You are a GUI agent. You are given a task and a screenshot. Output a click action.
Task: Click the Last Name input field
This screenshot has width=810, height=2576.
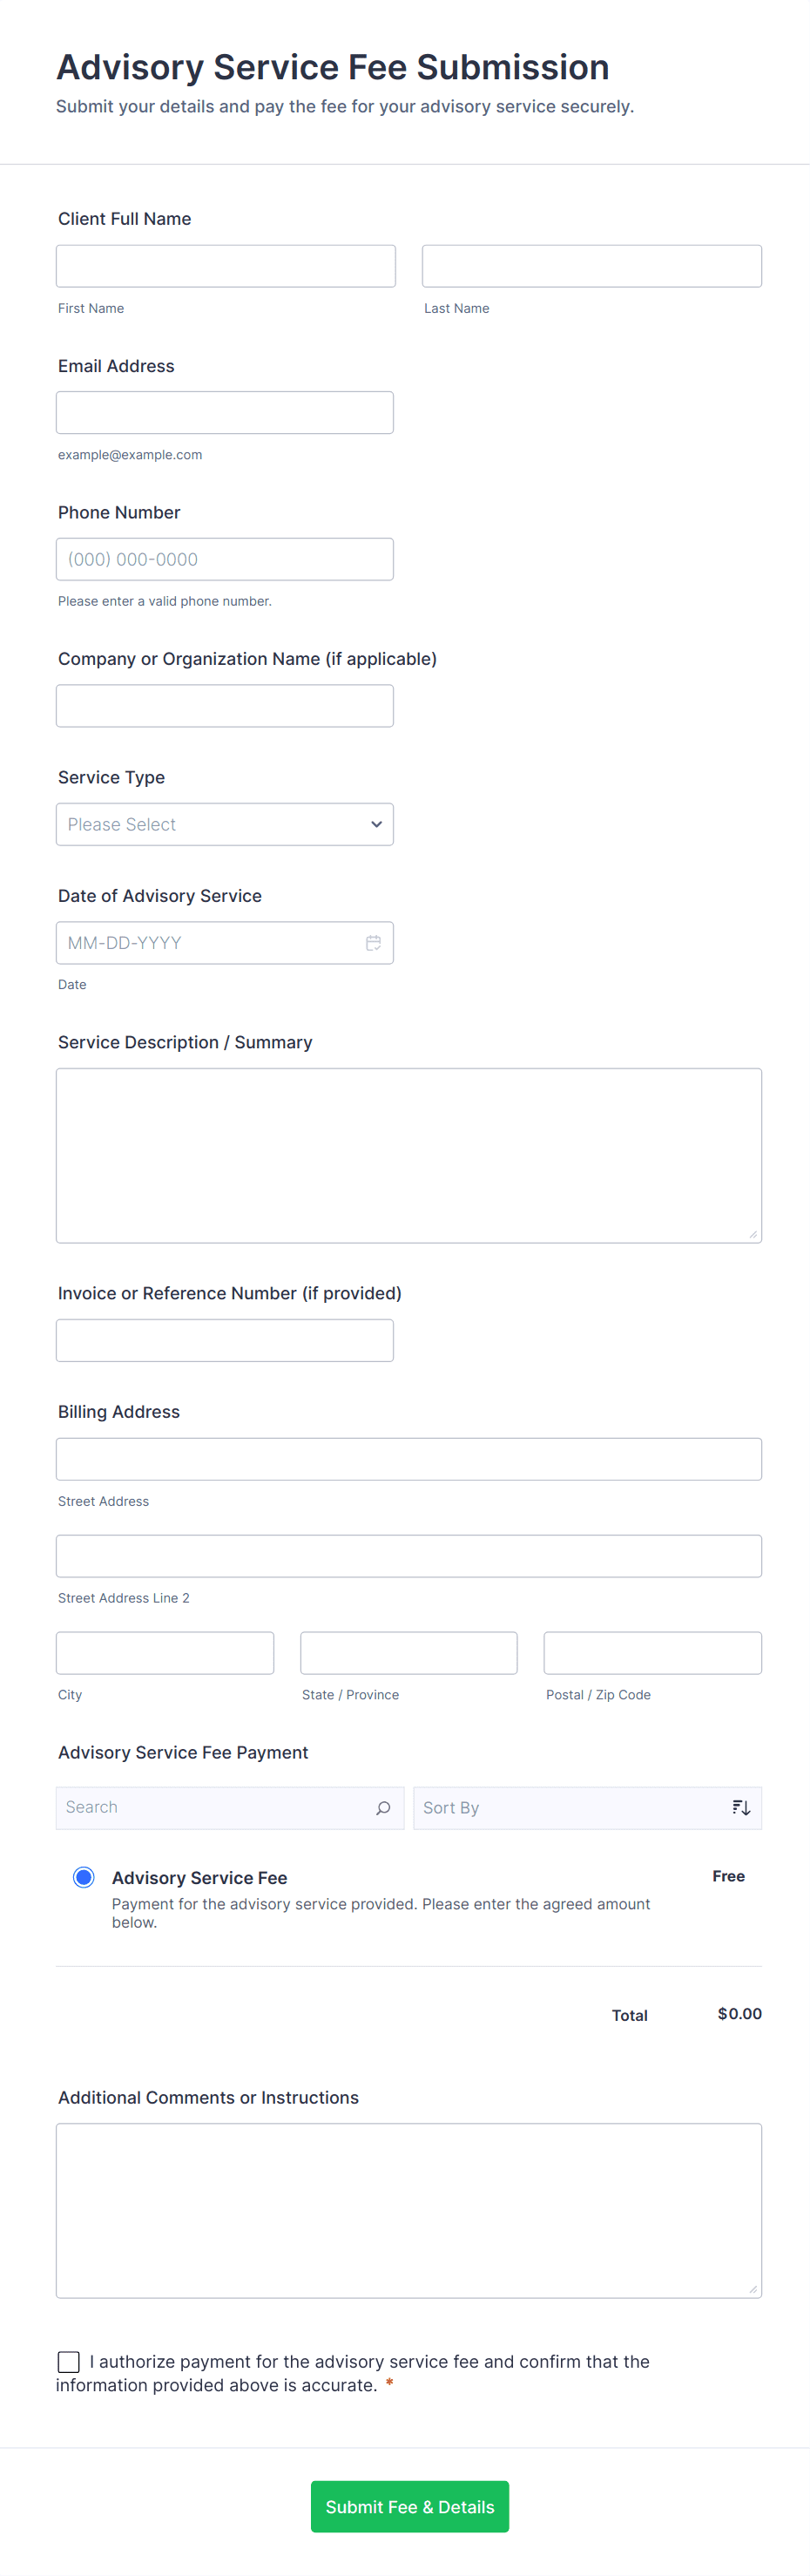pyautogui.click(x=591, y=267)
